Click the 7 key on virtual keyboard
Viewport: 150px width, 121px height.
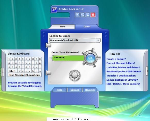[30, 59]
